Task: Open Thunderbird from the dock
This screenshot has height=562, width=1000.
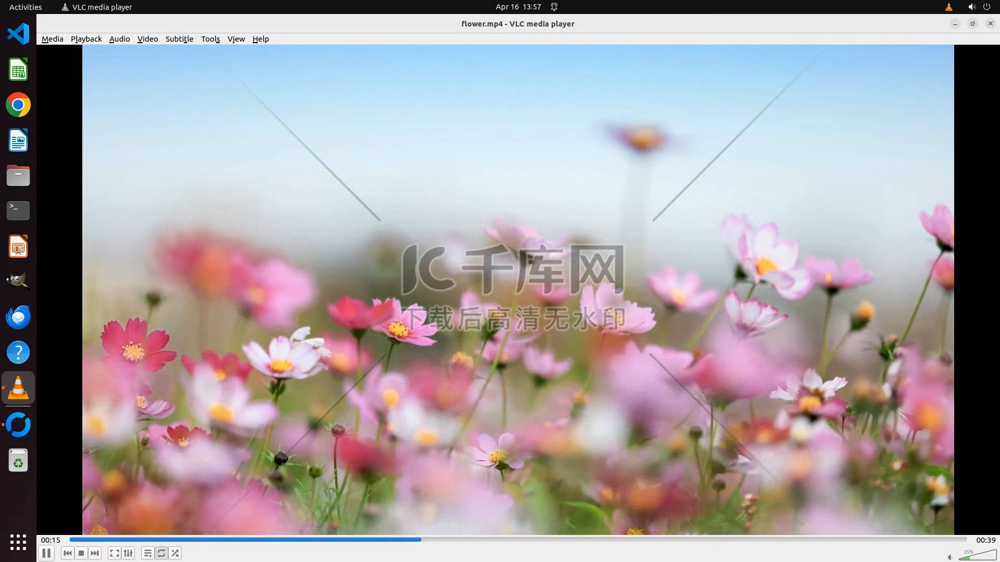Action: pyautogui.click(x=18, y=317)
